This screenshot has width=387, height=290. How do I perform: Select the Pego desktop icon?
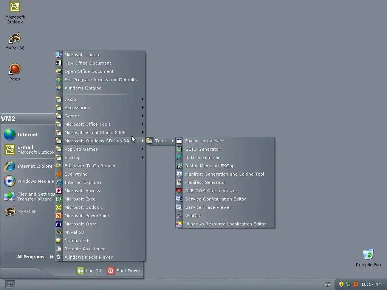pyautogui.click(x=15, y=69)
